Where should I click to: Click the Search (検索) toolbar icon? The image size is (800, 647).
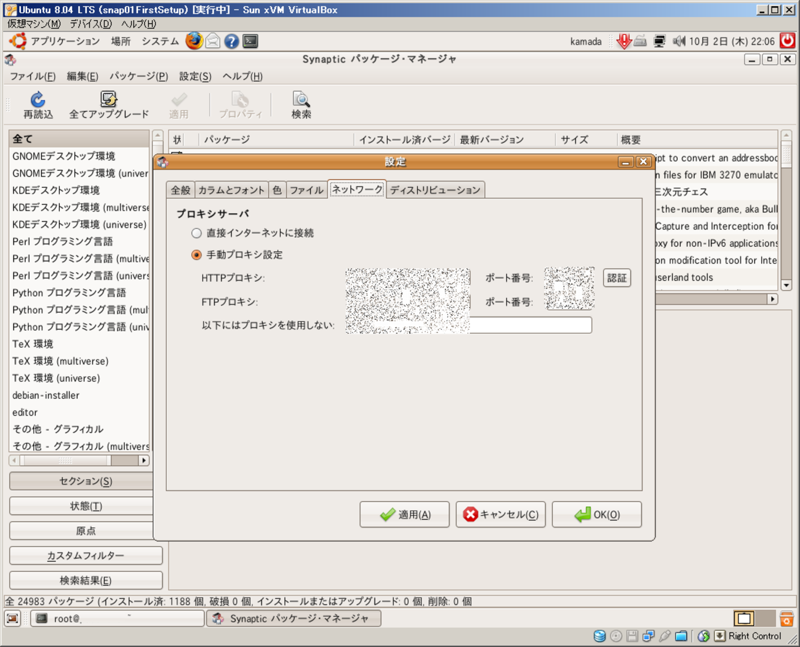(x=301, y=105)
